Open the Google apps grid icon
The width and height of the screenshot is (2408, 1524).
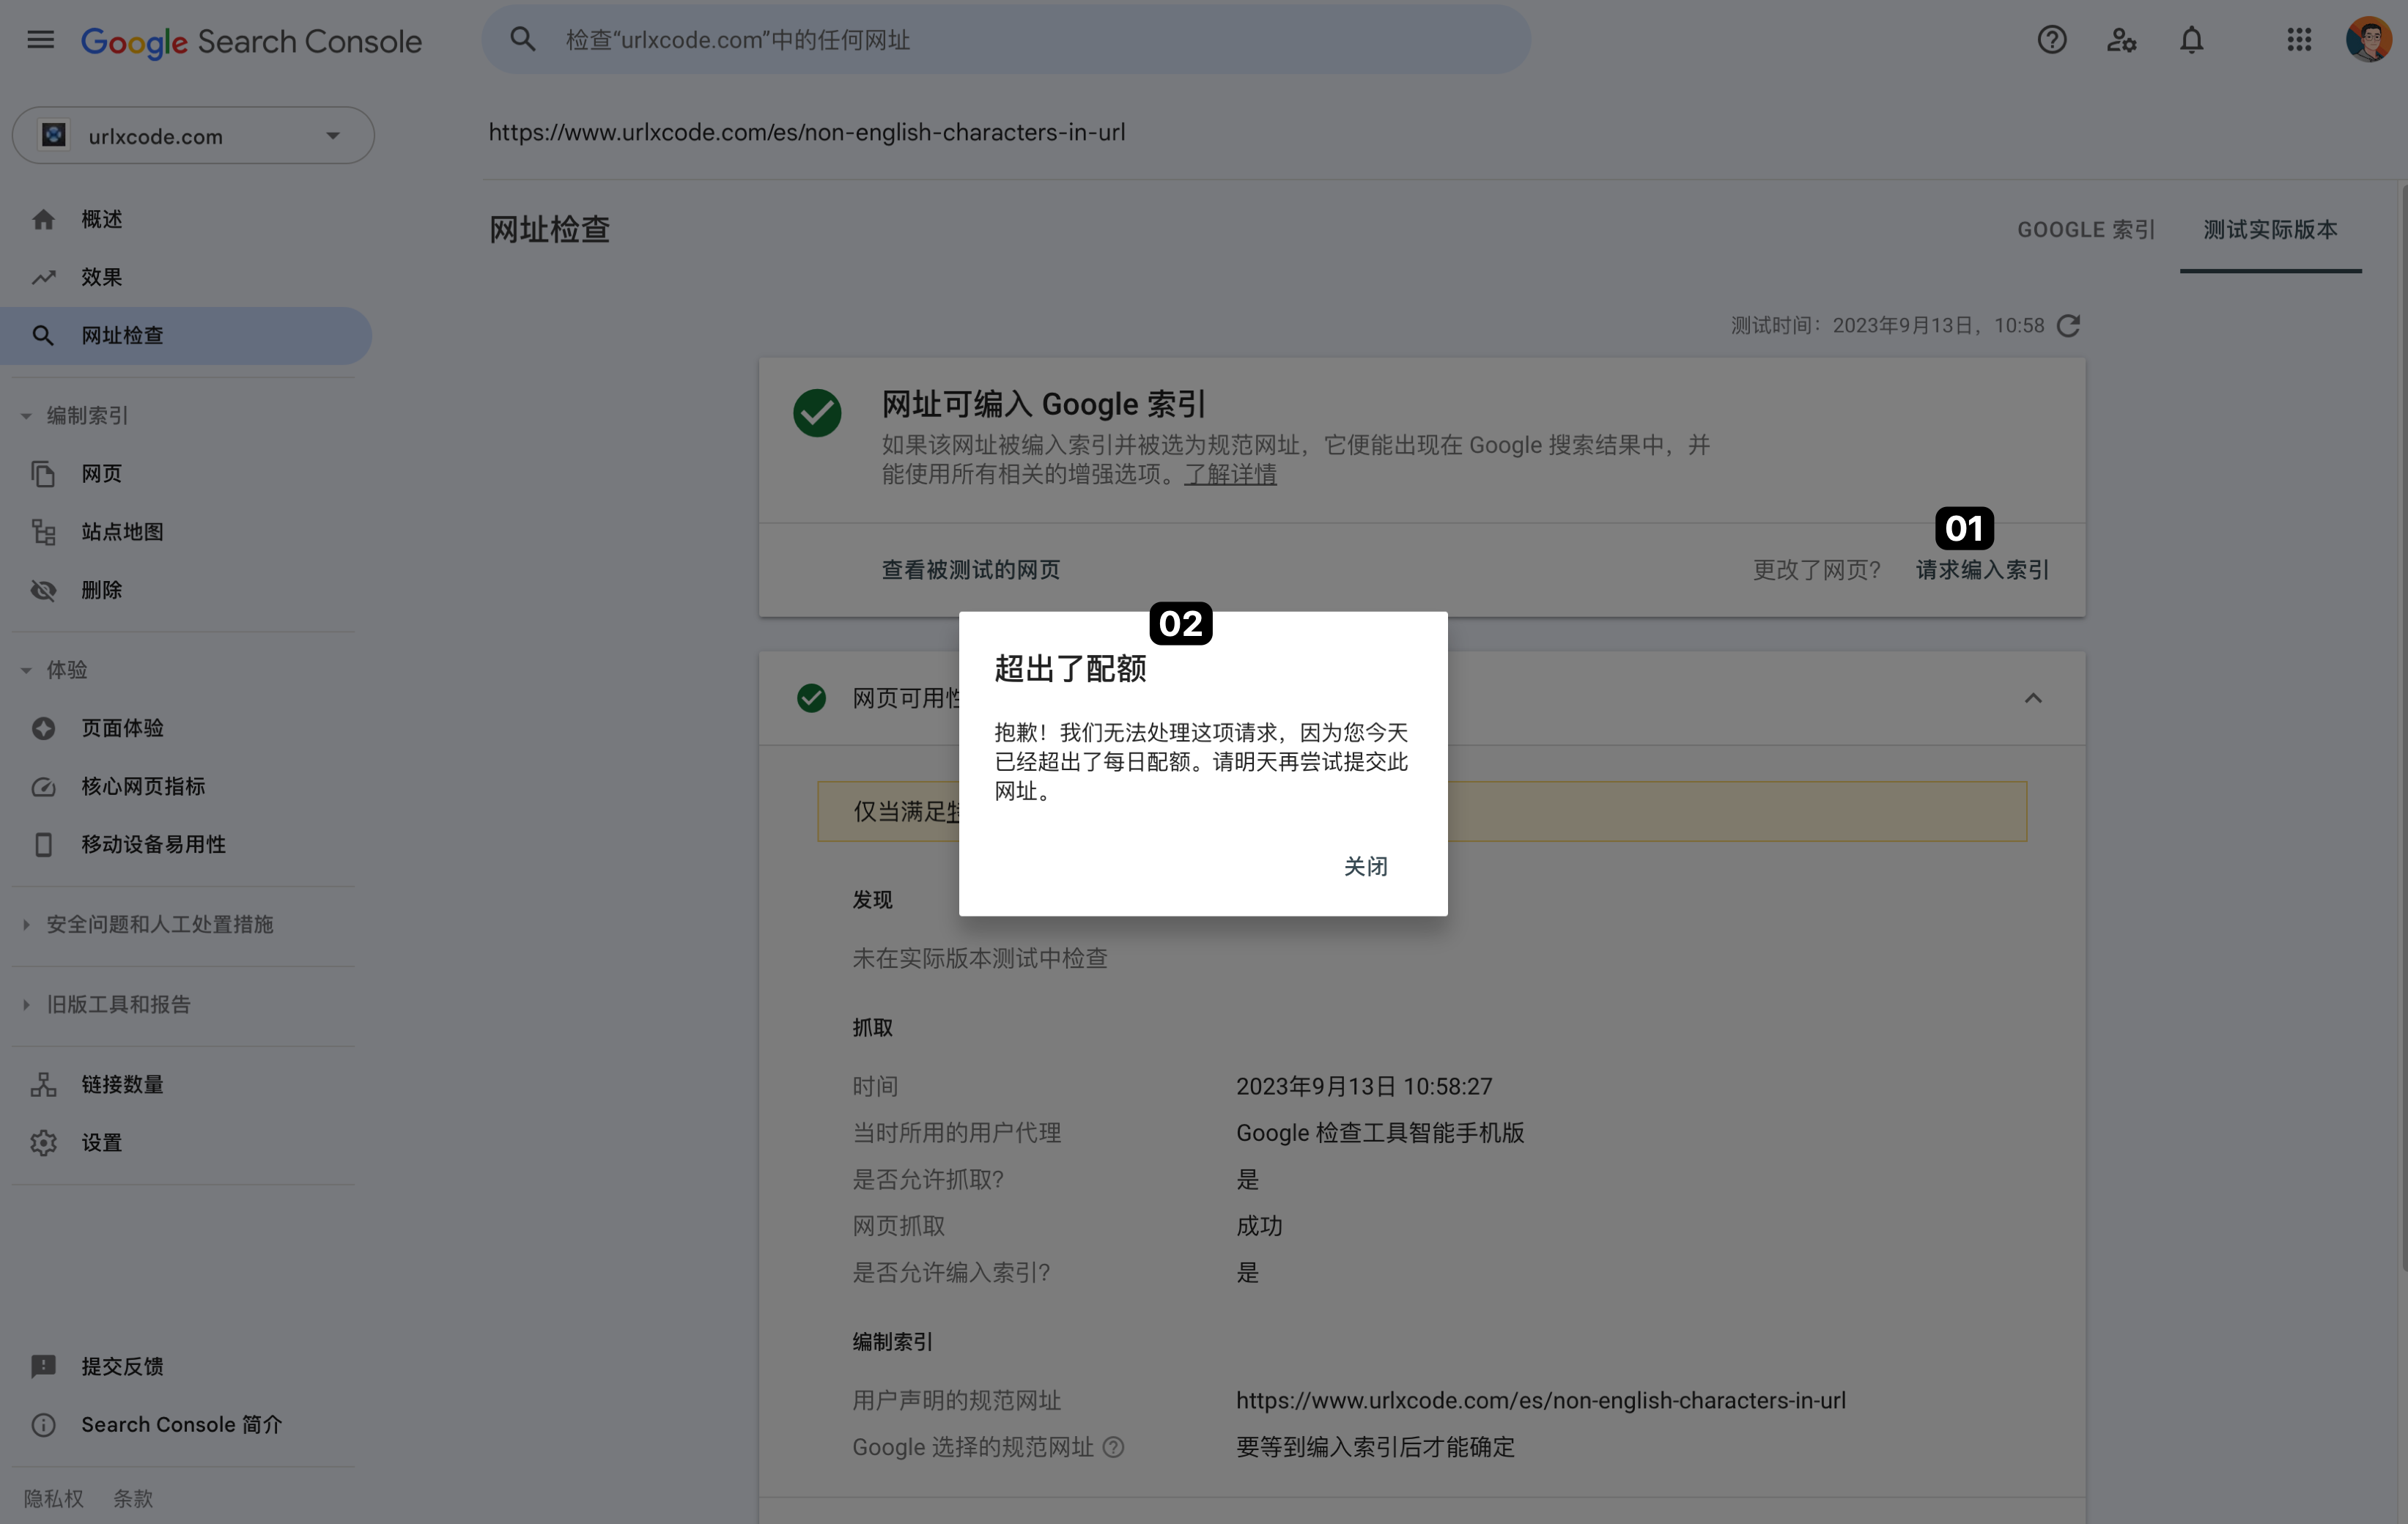[x=2299, y=40]
